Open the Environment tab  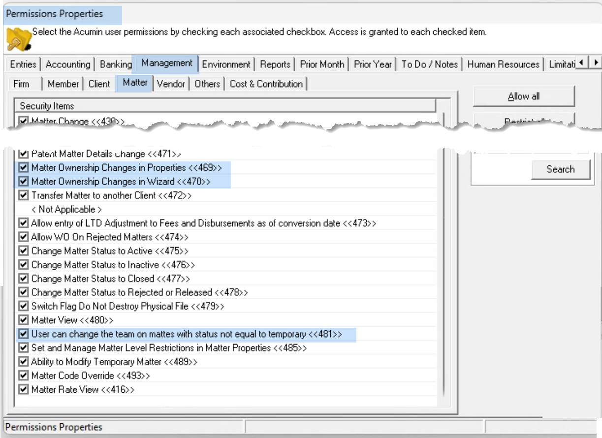pyautogui.click(x=226, y=64)
